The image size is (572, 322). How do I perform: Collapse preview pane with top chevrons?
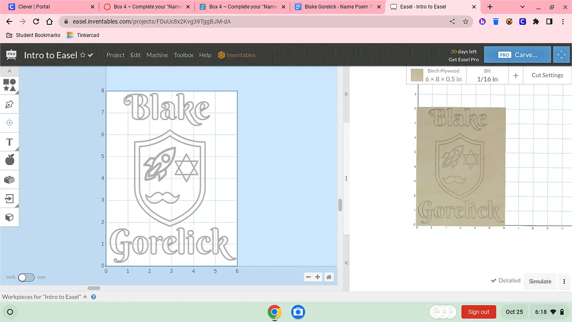[x=346, y=94]
